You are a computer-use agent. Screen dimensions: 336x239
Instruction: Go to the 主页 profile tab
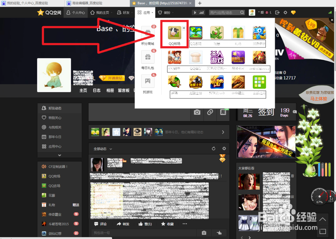tap(83, 91)
